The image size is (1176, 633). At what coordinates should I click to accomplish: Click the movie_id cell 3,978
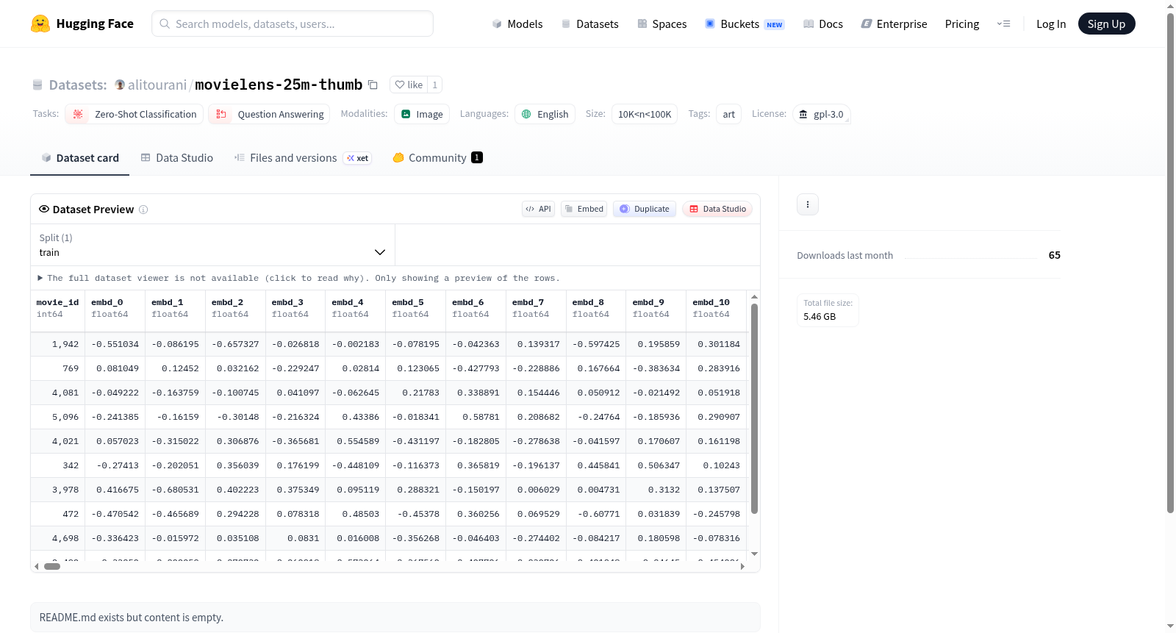(x=58, y=490)
